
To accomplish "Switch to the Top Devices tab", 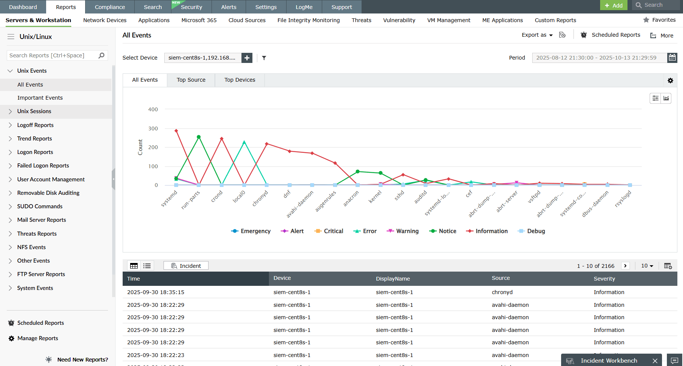I will click(239, 80).
